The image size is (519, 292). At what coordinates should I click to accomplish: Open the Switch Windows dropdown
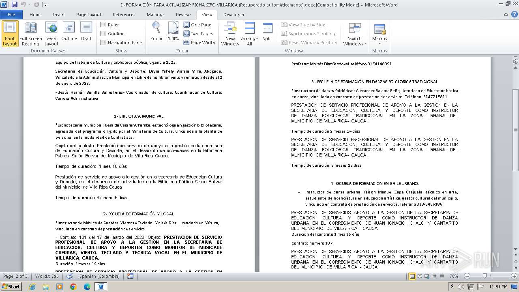355,34
